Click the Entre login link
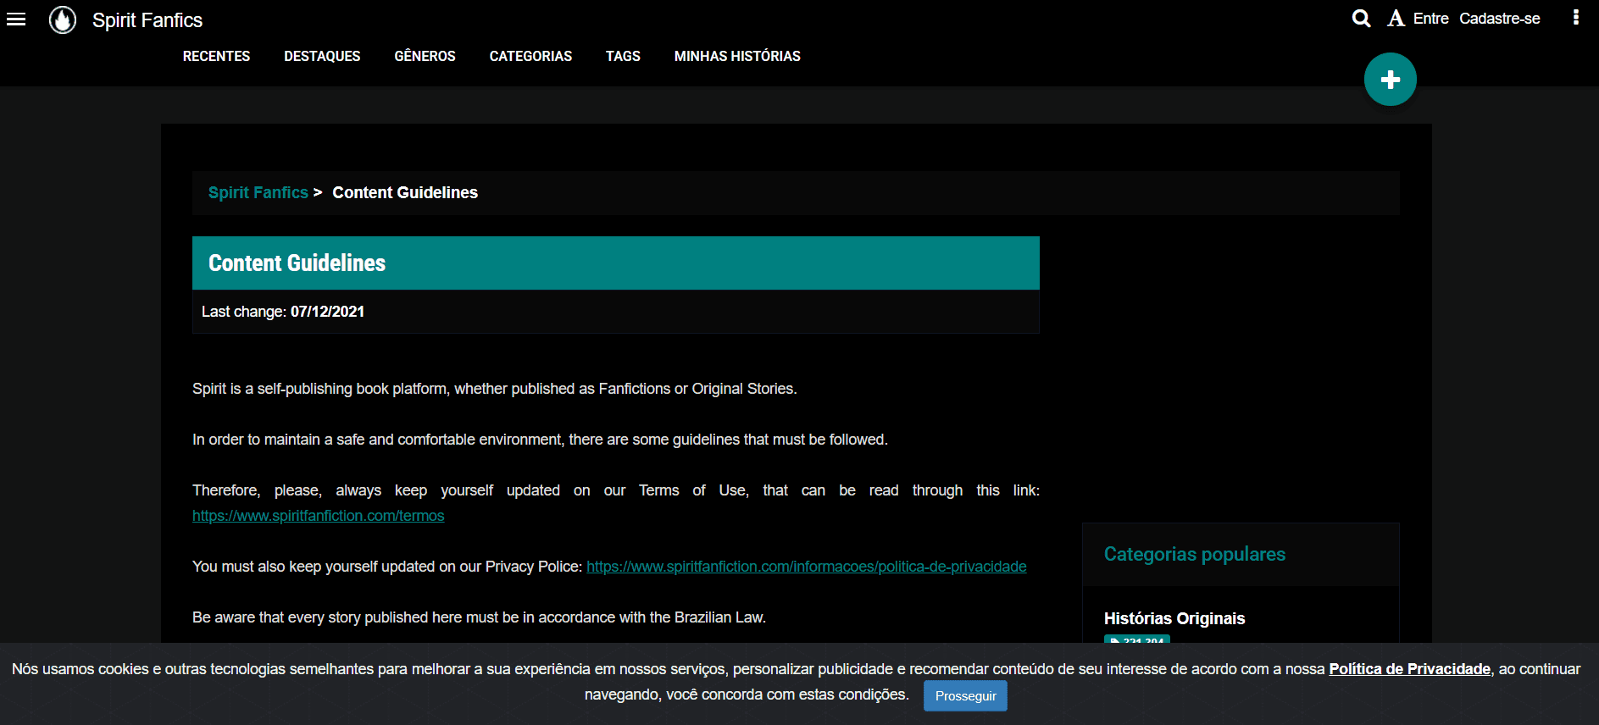This screenshot has height=725, width=1599. click(1430, 19)
